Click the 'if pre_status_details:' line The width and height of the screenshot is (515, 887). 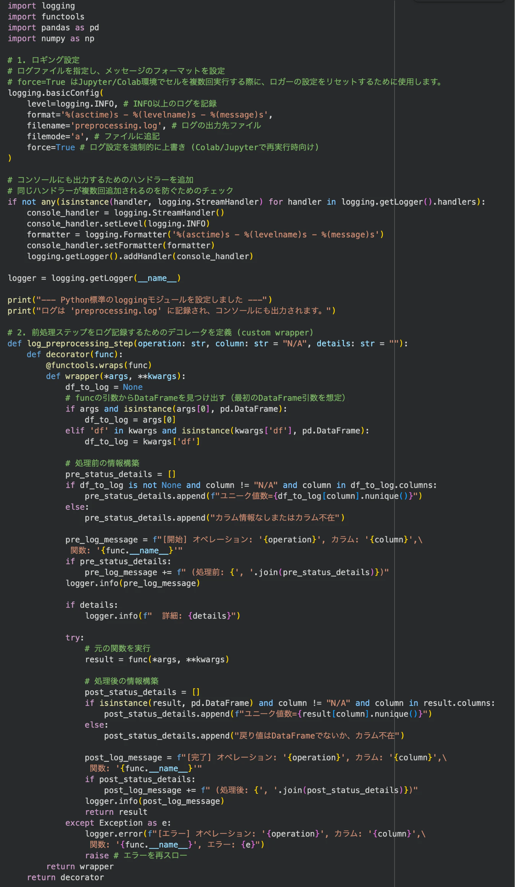(118, 561)
